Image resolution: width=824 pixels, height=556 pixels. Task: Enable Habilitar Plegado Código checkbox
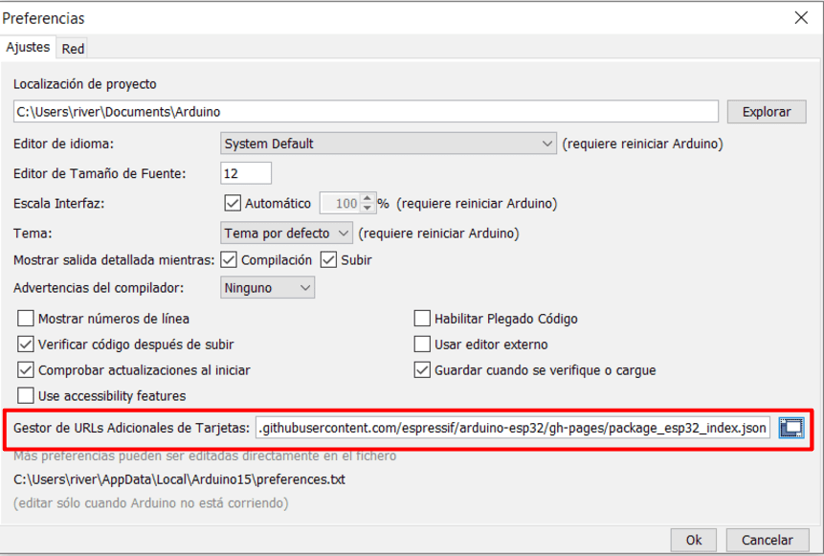pyautogui.click(x=422, y=319)
